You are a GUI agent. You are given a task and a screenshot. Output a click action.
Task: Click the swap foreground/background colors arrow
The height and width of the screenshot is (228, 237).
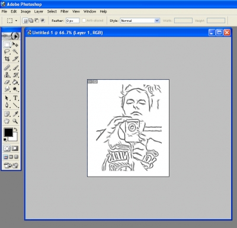tap(15, 129)
